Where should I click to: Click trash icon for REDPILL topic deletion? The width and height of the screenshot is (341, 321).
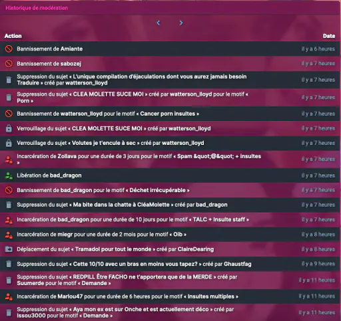click(x=9, y=280)
